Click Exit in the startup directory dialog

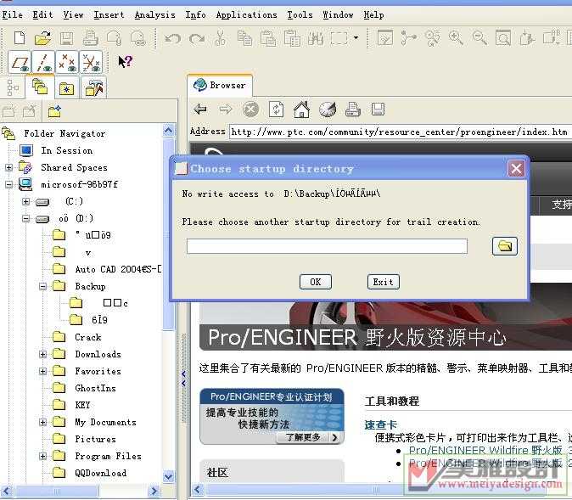pyautogui.click(x=383, y=282)
